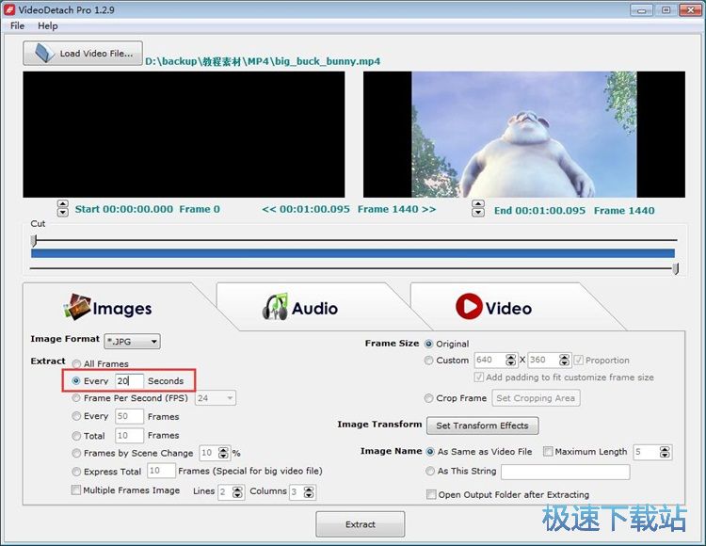
Task: Select Original frame size option
Action: tap(428, 344)
